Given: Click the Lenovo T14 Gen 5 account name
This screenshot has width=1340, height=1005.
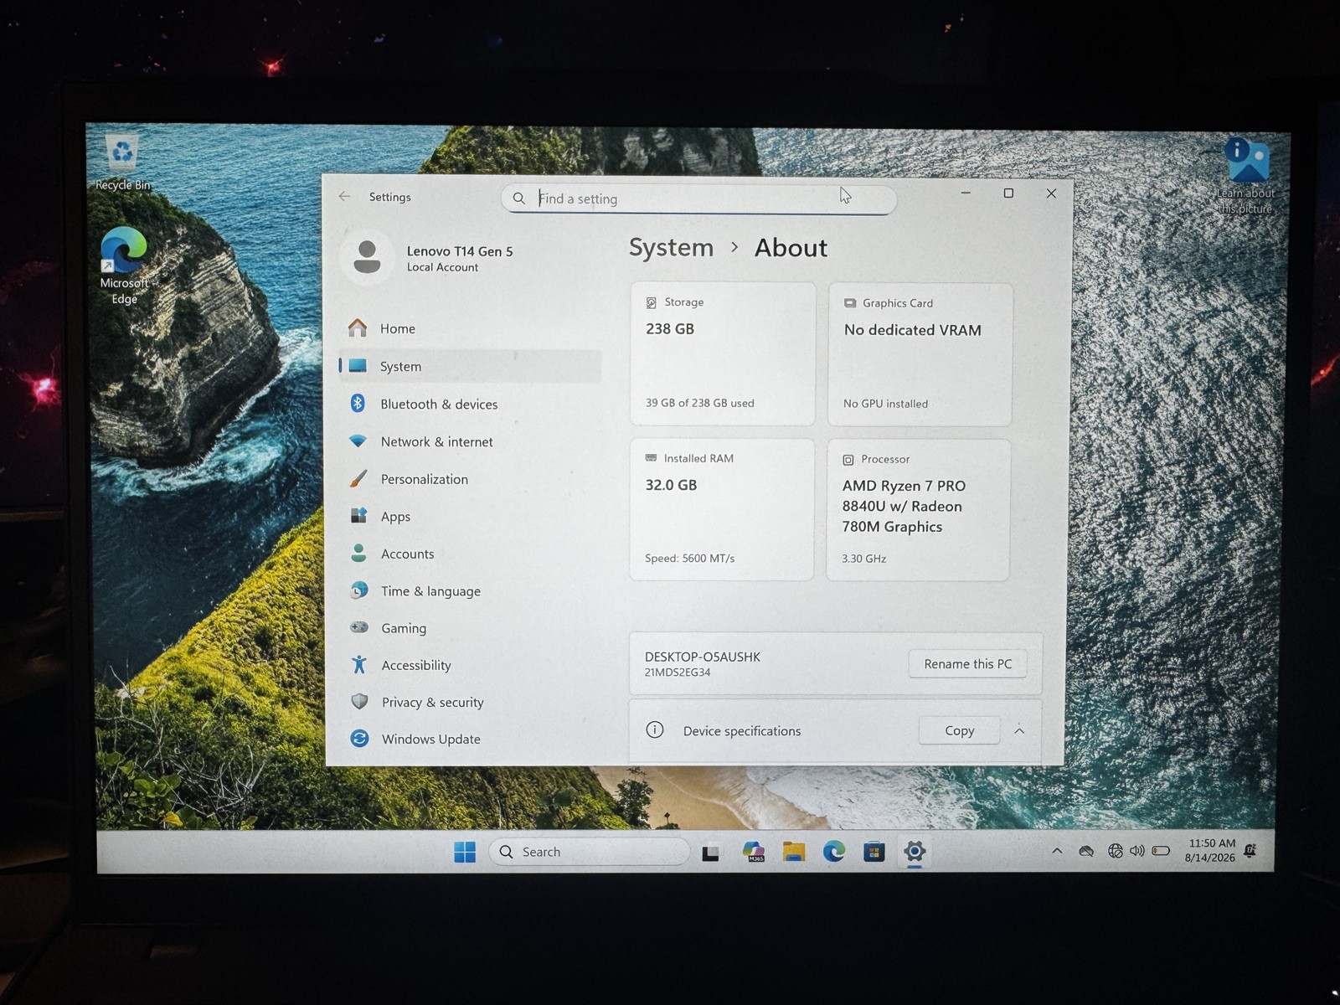Looking at the screenshot, I should [460, 250].
